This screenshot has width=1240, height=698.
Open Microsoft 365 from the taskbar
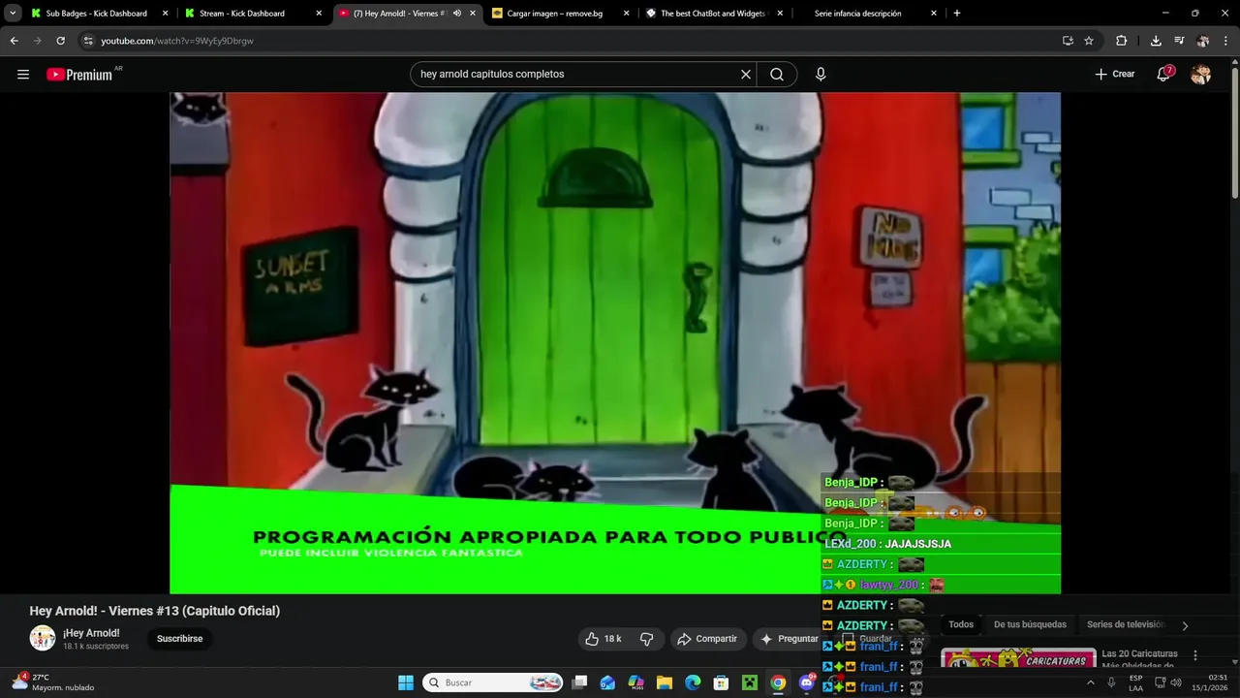(636, 682)
